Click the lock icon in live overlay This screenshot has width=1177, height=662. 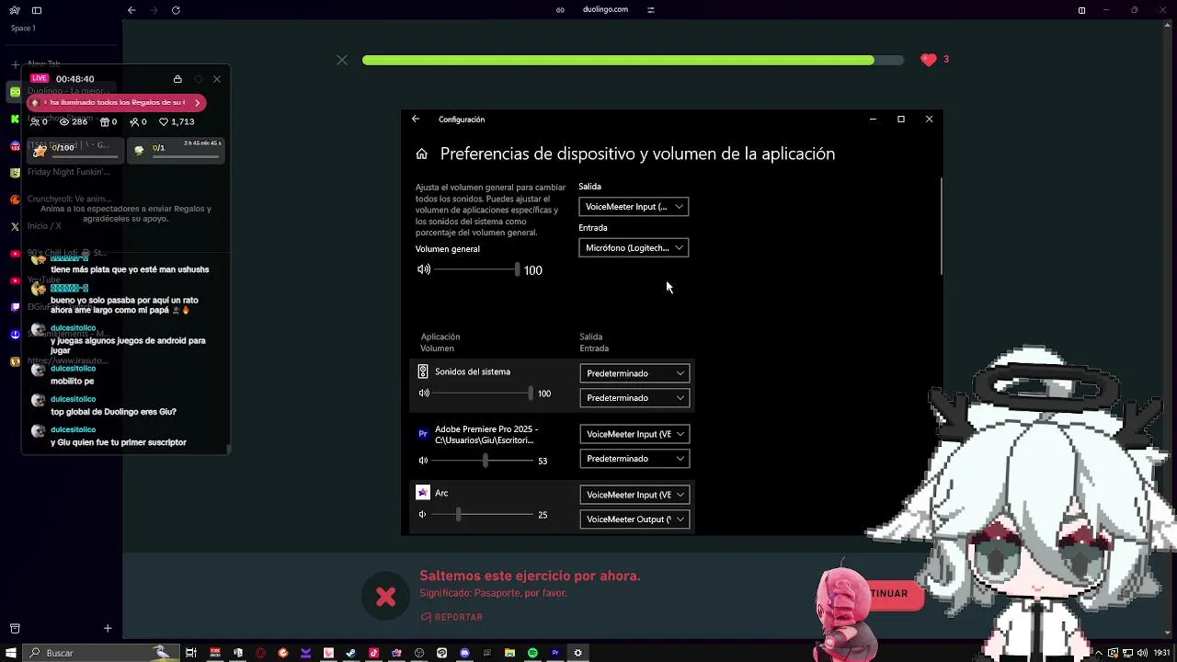click(x=177, y=79)
